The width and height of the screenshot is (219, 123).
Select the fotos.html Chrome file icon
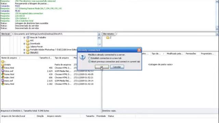pos(3,68)
